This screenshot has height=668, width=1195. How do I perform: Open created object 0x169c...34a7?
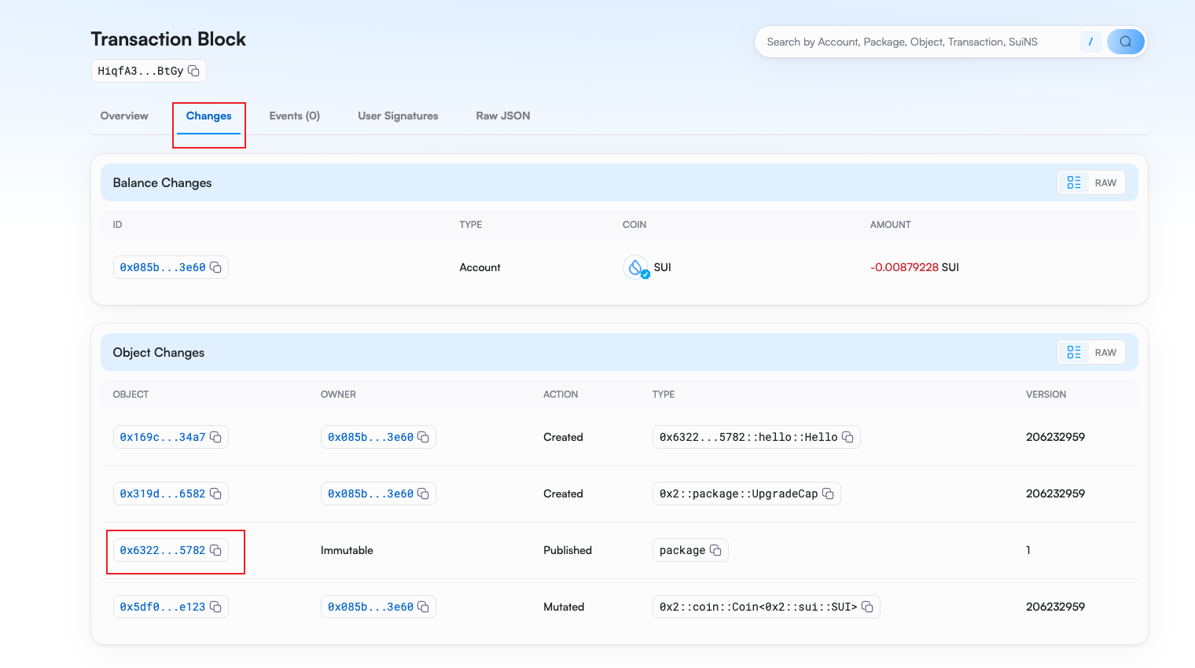(x=163, y=437)
